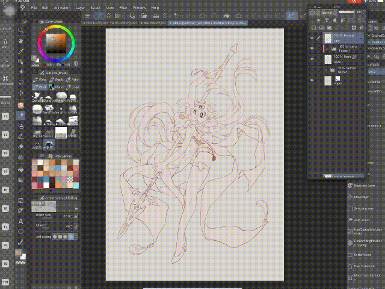Image resolution: width=385 pixels, height=289 pixels.
Task: Toggle visibility of the top Line layer
Action: 312,37
